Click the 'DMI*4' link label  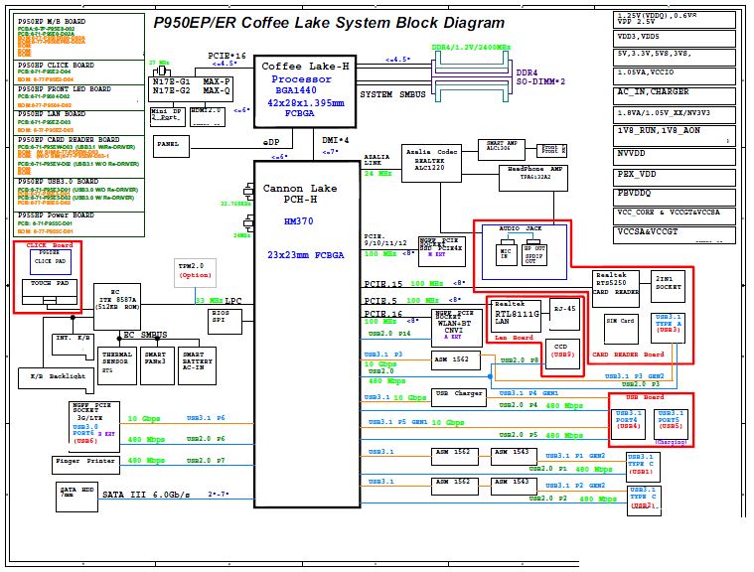click(335, 140)
